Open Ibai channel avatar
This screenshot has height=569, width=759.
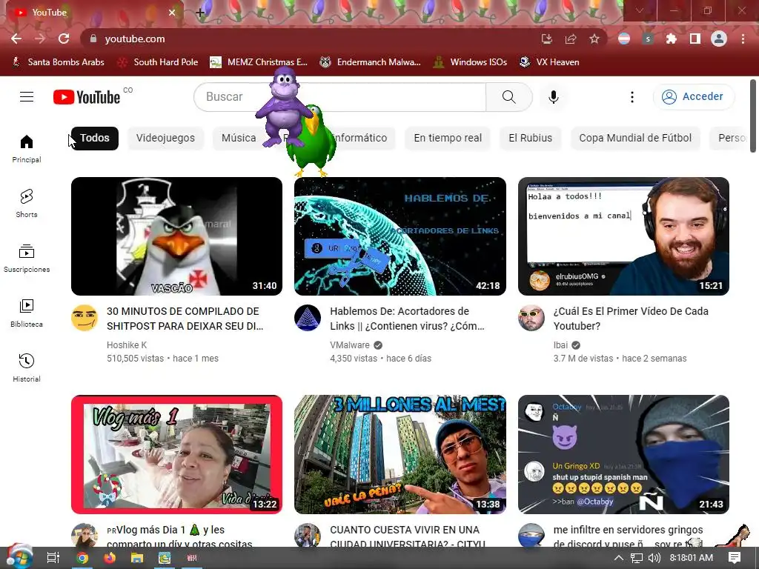point(531,318)
